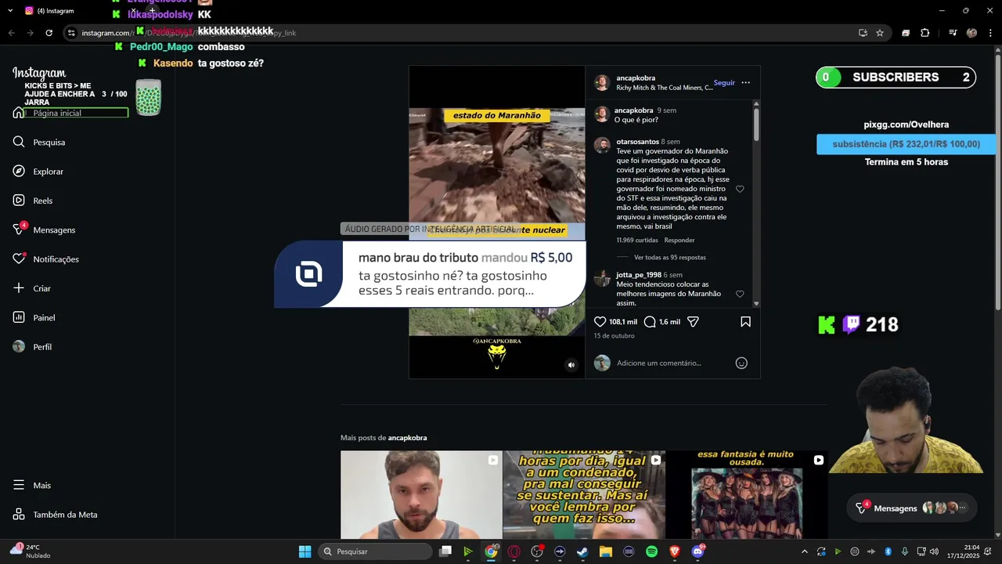Like the post with the heart icon

point(600,322)
